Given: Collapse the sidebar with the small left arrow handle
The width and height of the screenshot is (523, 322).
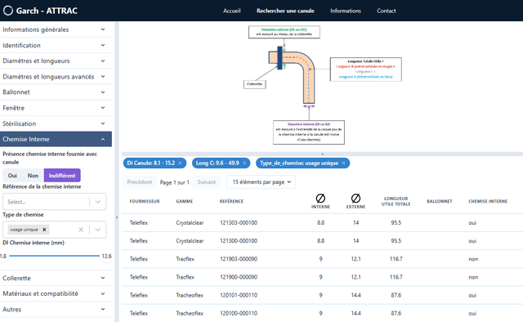Looking at the screenshot, I should (x=117, y=217).
